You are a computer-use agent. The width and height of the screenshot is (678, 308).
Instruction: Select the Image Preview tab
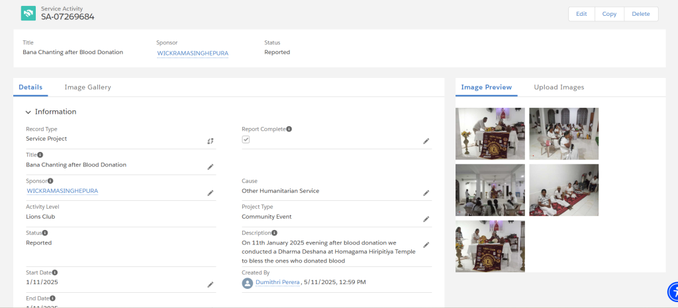point(487,87)
